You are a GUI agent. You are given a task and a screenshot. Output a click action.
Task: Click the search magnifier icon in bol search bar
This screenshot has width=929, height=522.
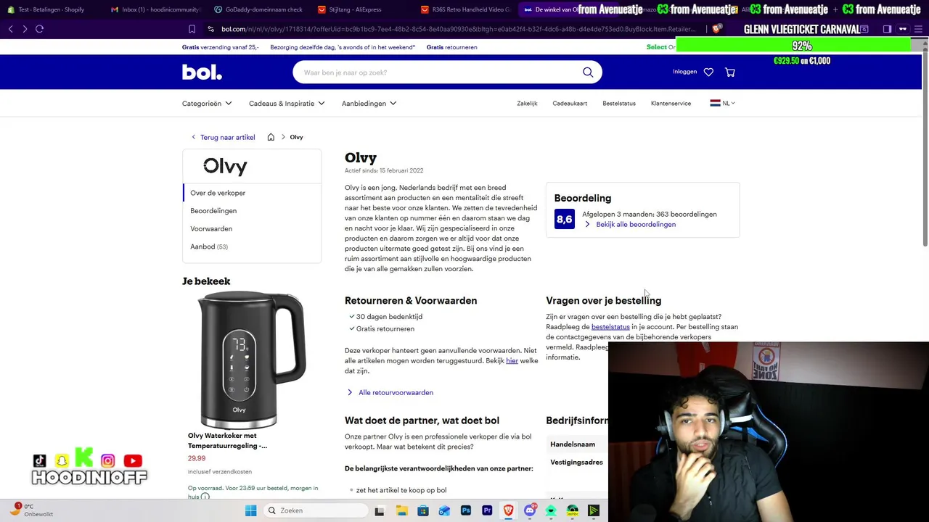[x=588, y=72]
